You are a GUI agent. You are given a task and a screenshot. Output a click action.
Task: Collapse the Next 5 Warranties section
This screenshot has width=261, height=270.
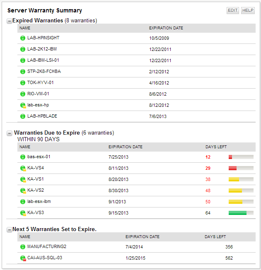click(x=9, y=229)
